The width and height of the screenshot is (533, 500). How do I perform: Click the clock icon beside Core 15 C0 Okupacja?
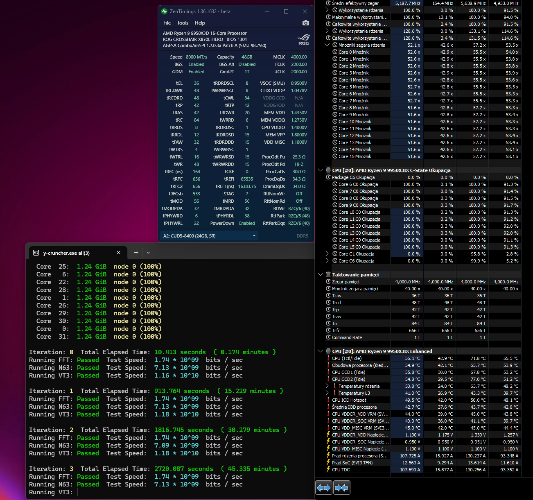335,247
